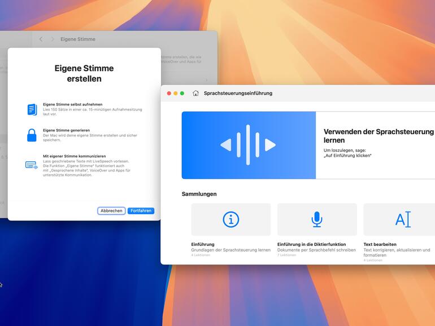The height and width of the screenshot is (326, 435).
Task: Close the Sprachsteuerungseinführung window with red button
Action: 169,93
